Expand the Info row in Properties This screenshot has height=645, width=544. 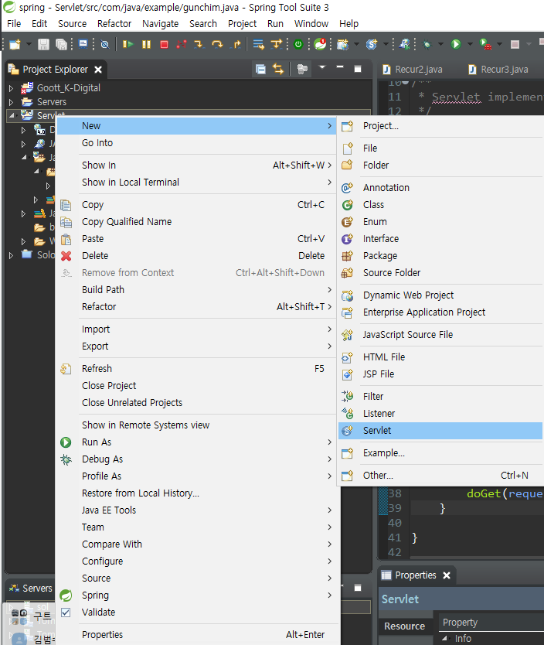(x=445, y=638)
